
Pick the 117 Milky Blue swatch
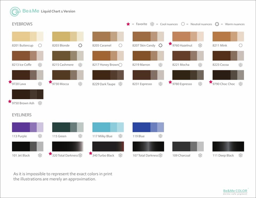tap(108, 127)
